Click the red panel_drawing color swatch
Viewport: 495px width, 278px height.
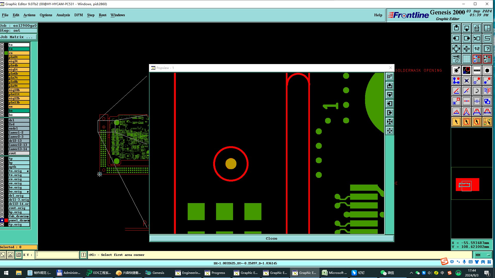click(x=6, y=220)
